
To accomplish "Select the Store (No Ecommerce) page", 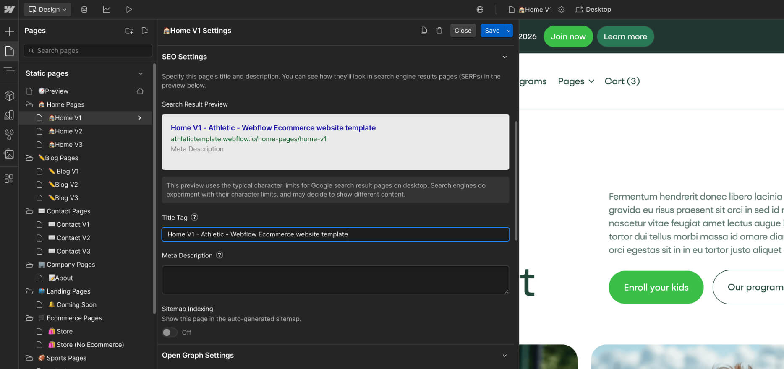I will pyautogui.click(x=86, y=345).
